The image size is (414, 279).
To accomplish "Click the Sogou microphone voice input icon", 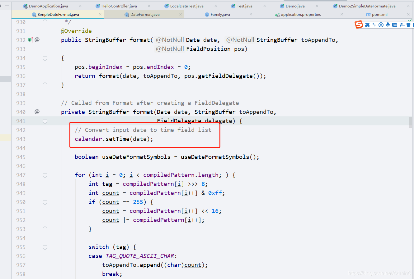I will pos(388,25).
